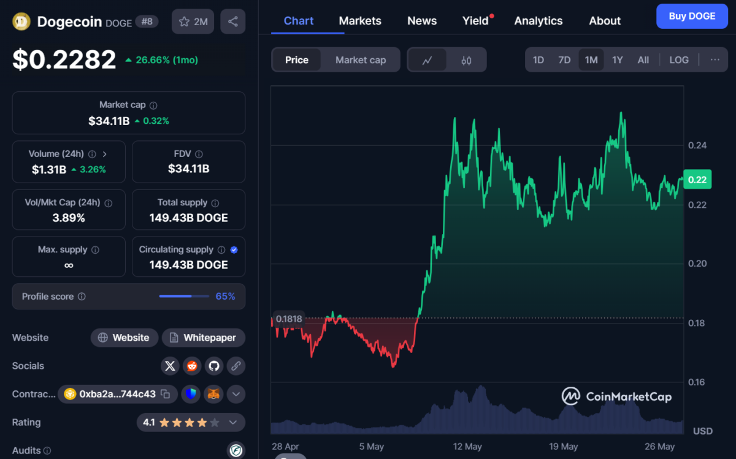Open the Analytics tab
The width and height of the screenshot is (736, 459).
tap(539, 21)
